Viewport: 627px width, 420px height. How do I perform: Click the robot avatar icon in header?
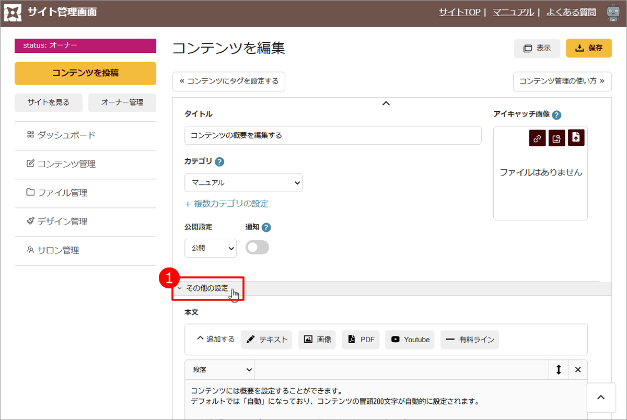[613, 13]
